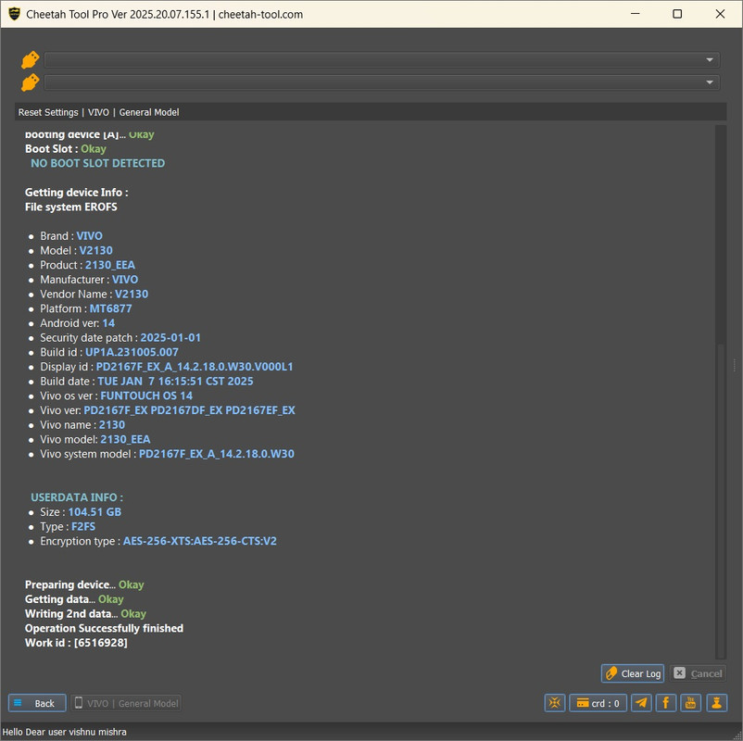
Task: Click the Writing 2nd data... Okay line
Action: pyautogui.click(x=85, y=613)
